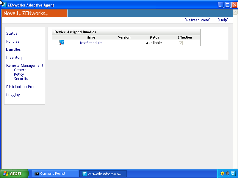238x178 pixels.
Task: Click the Version column header
Action: (124, 37)
